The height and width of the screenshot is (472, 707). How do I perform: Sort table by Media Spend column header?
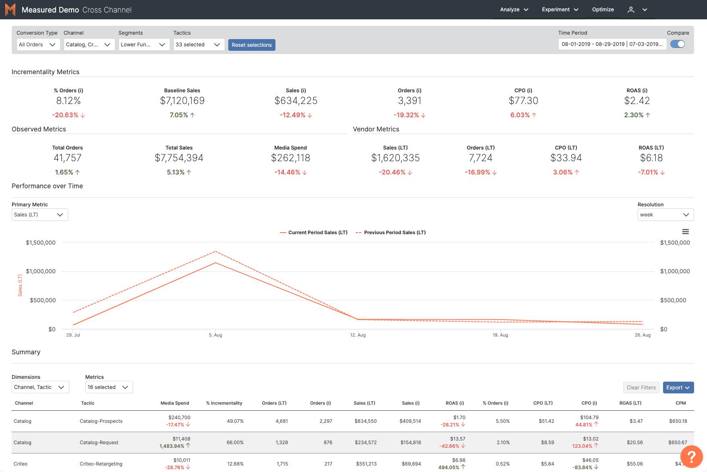(175, 403)
